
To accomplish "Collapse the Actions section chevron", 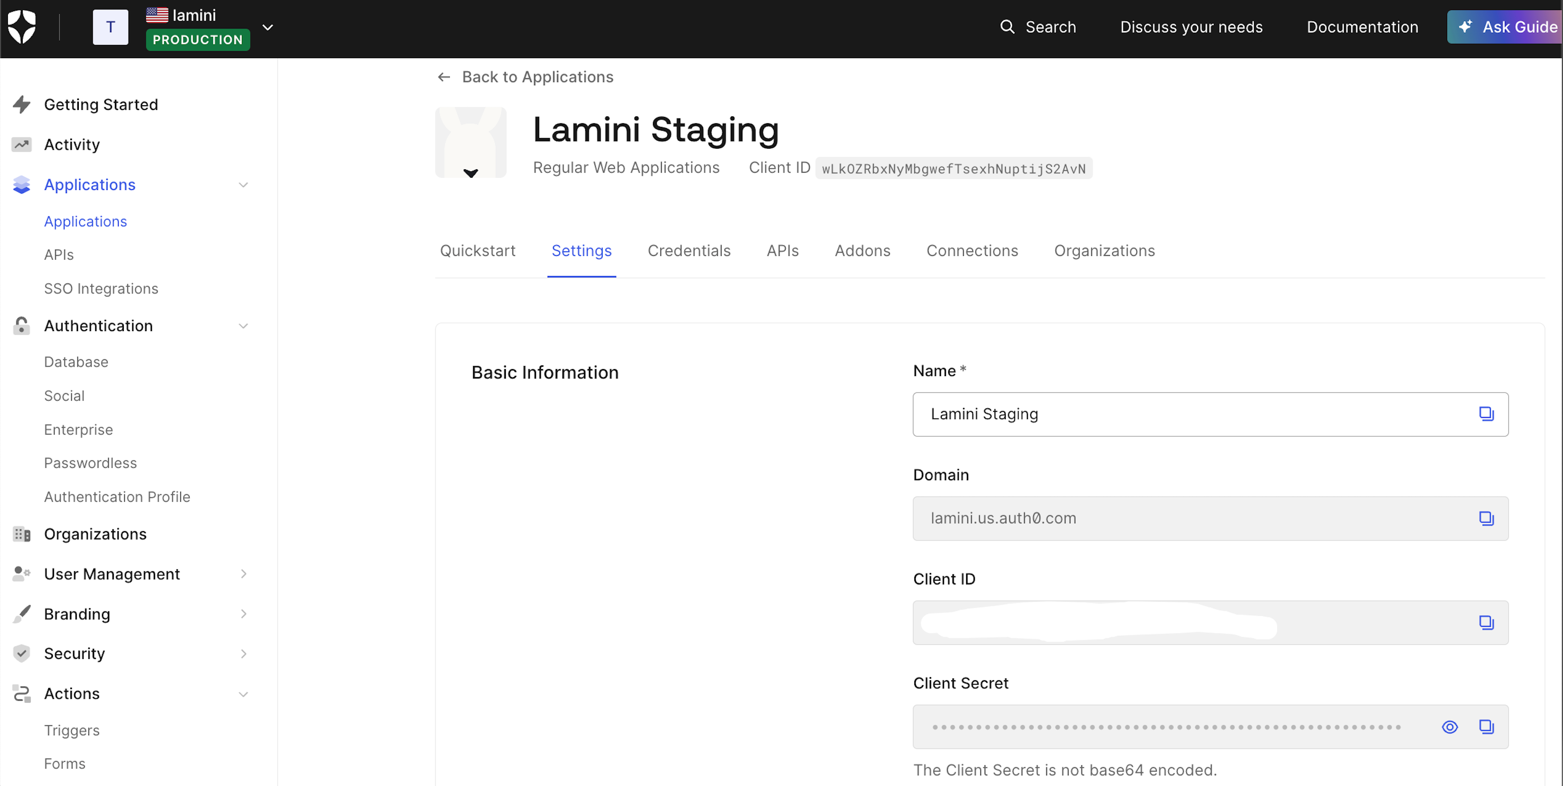I will coord(243,694).
